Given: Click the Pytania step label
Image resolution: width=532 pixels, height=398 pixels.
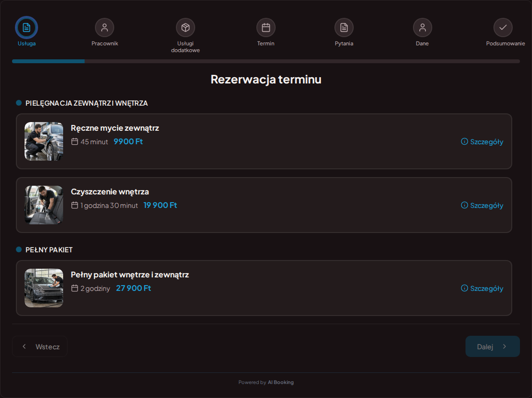Looking at the screenshot, I should 344,43.
